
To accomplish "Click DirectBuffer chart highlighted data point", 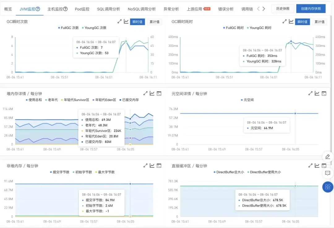I will (x=295, y=186).
